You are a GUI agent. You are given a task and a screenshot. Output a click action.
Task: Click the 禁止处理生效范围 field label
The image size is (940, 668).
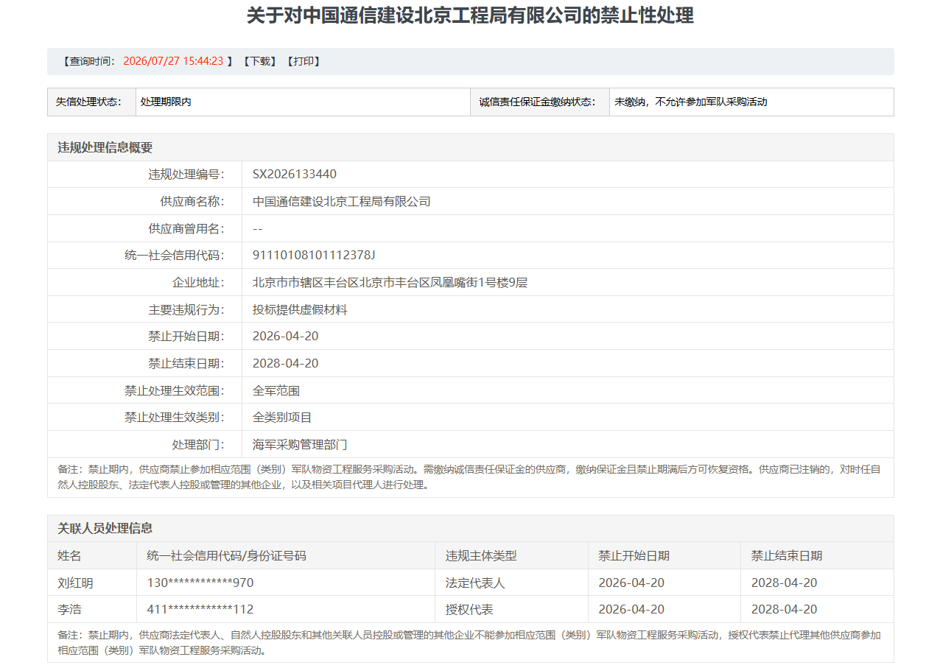coord(175,390)
